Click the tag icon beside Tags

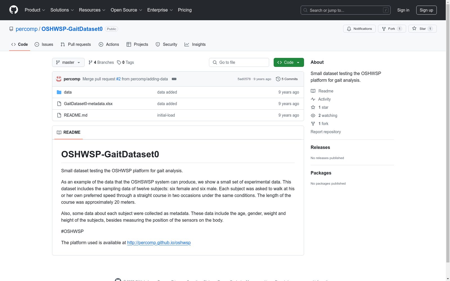tap(119, 62)
